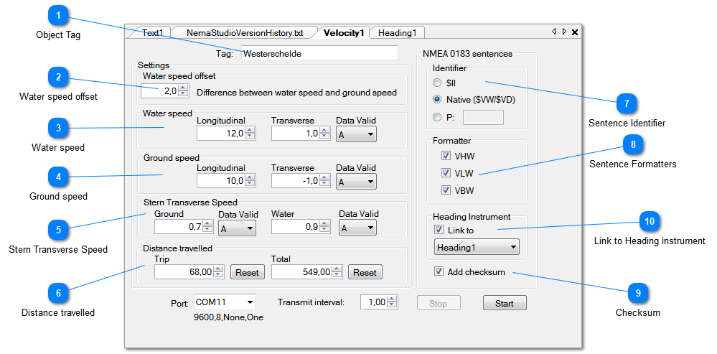Uncheck the VHW formatter checkbox
The width and height of the screenshot is (717, 354).
click(446, 156)
